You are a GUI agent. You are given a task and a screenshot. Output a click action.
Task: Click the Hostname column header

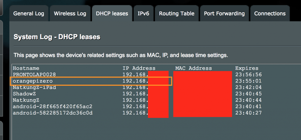(x=26, y=68)
